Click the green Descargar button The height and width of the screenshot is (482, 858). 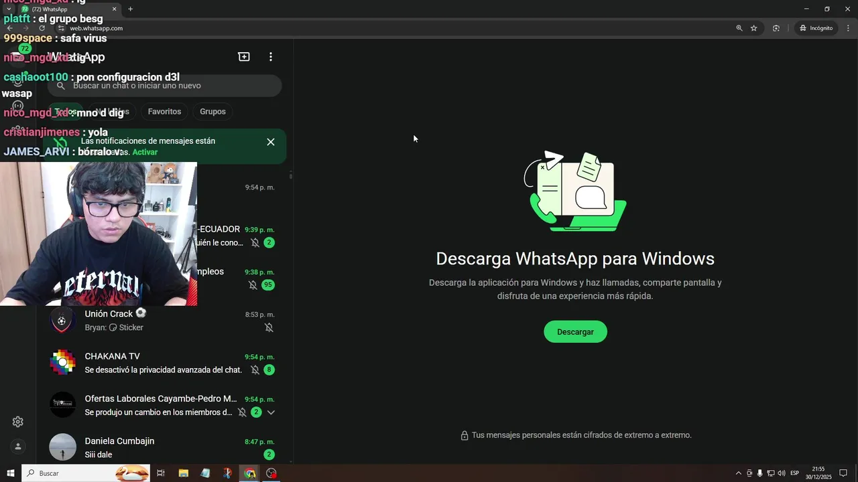[x=575, y=332]
